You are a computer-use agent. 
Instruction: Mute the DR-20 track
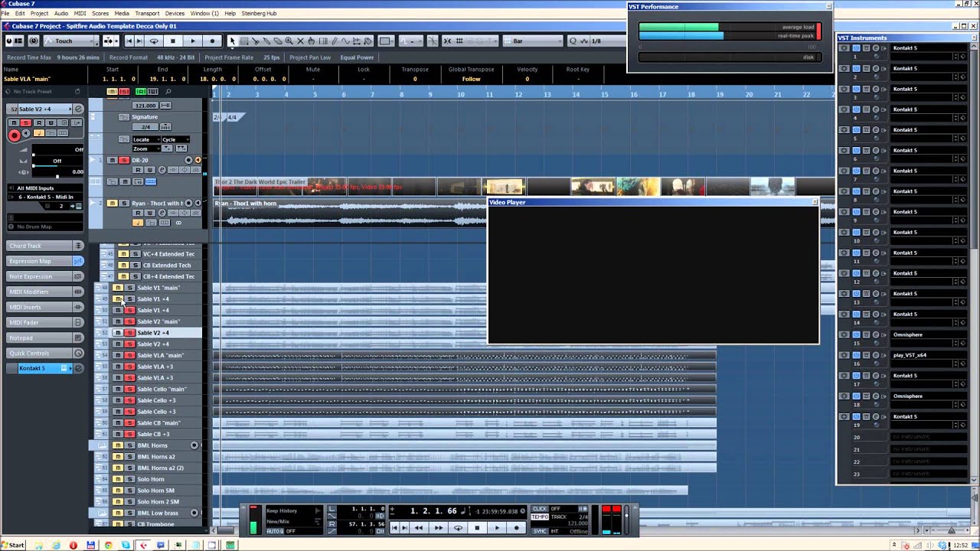click(112, 160)
